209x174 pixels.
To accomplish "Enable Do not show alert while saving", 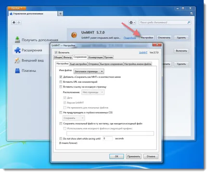I will (61, 138).
